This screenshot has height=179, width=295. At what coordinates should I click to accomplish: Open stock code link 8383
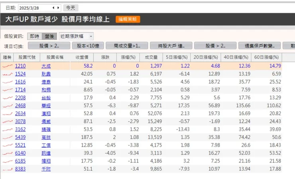tap(20, 169)
